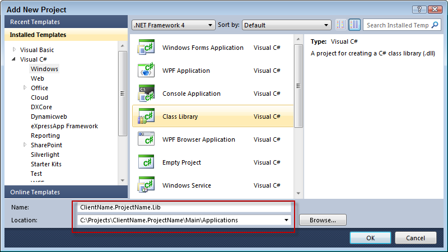
Task: Click the WPF Application template icon
Action: [x=146, y=71]
